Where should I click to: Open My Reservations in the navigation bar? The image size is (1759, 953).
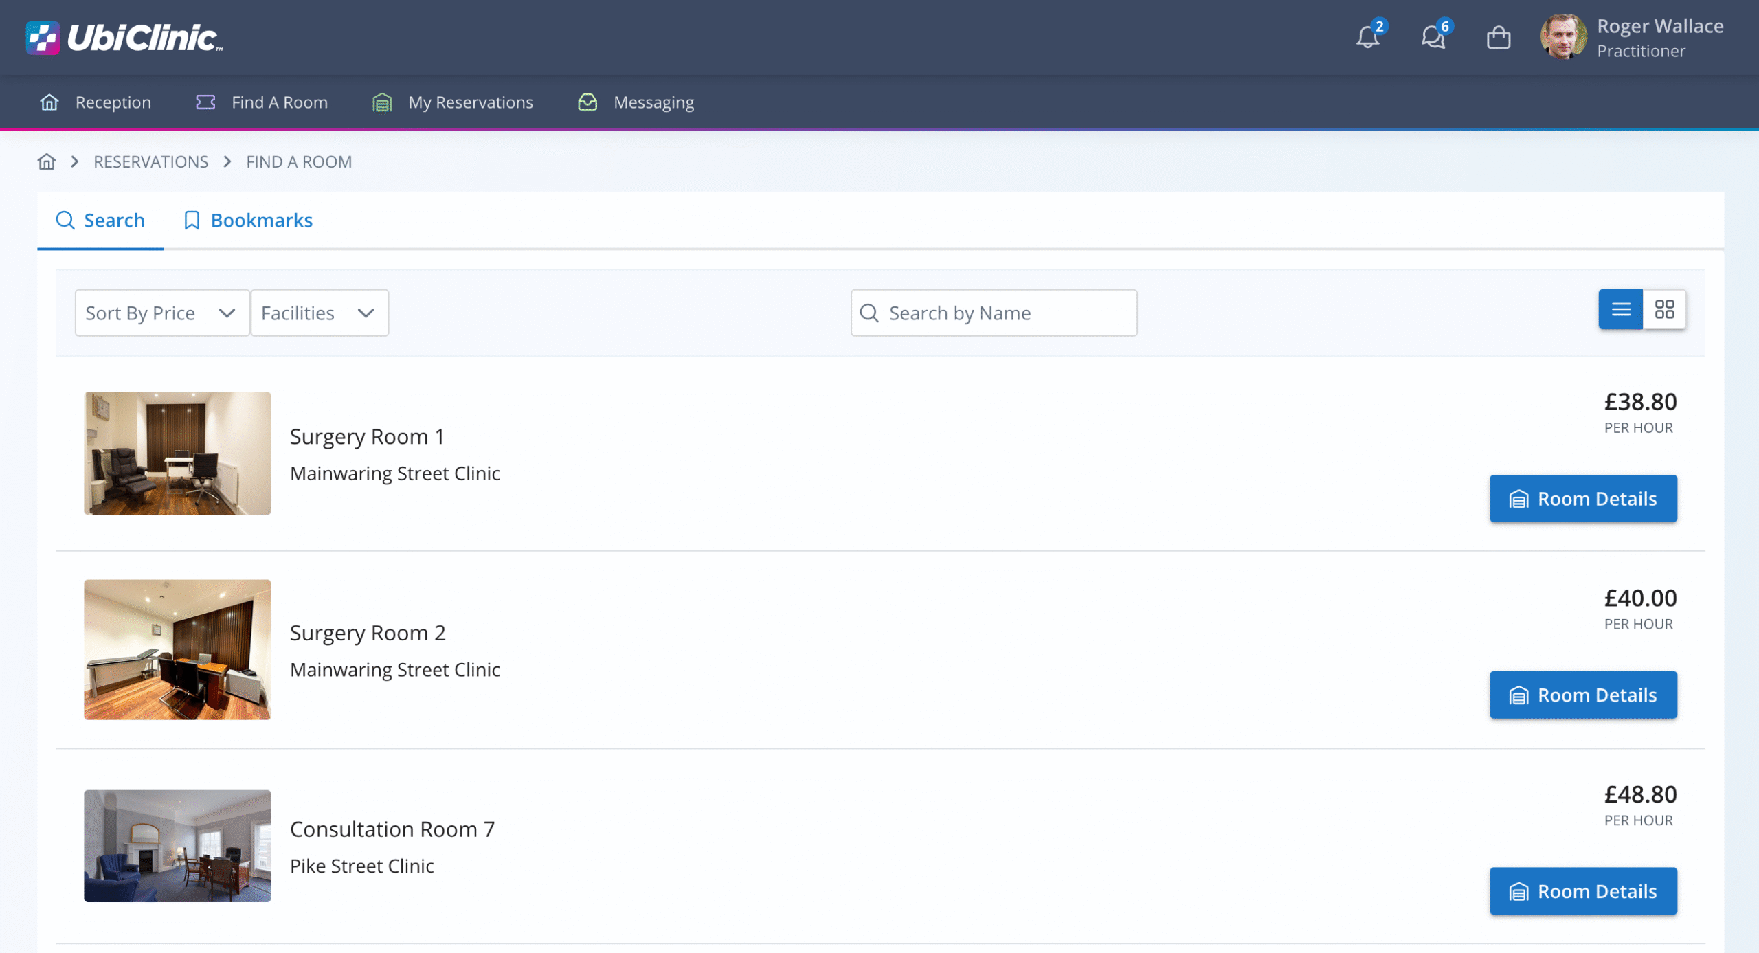(453, 102)
